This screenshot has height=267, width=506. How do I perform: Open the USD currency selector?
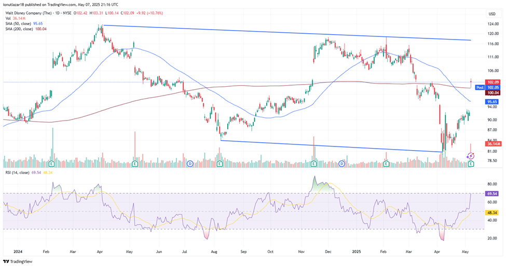pyautogui.click(x=491, y=14)
